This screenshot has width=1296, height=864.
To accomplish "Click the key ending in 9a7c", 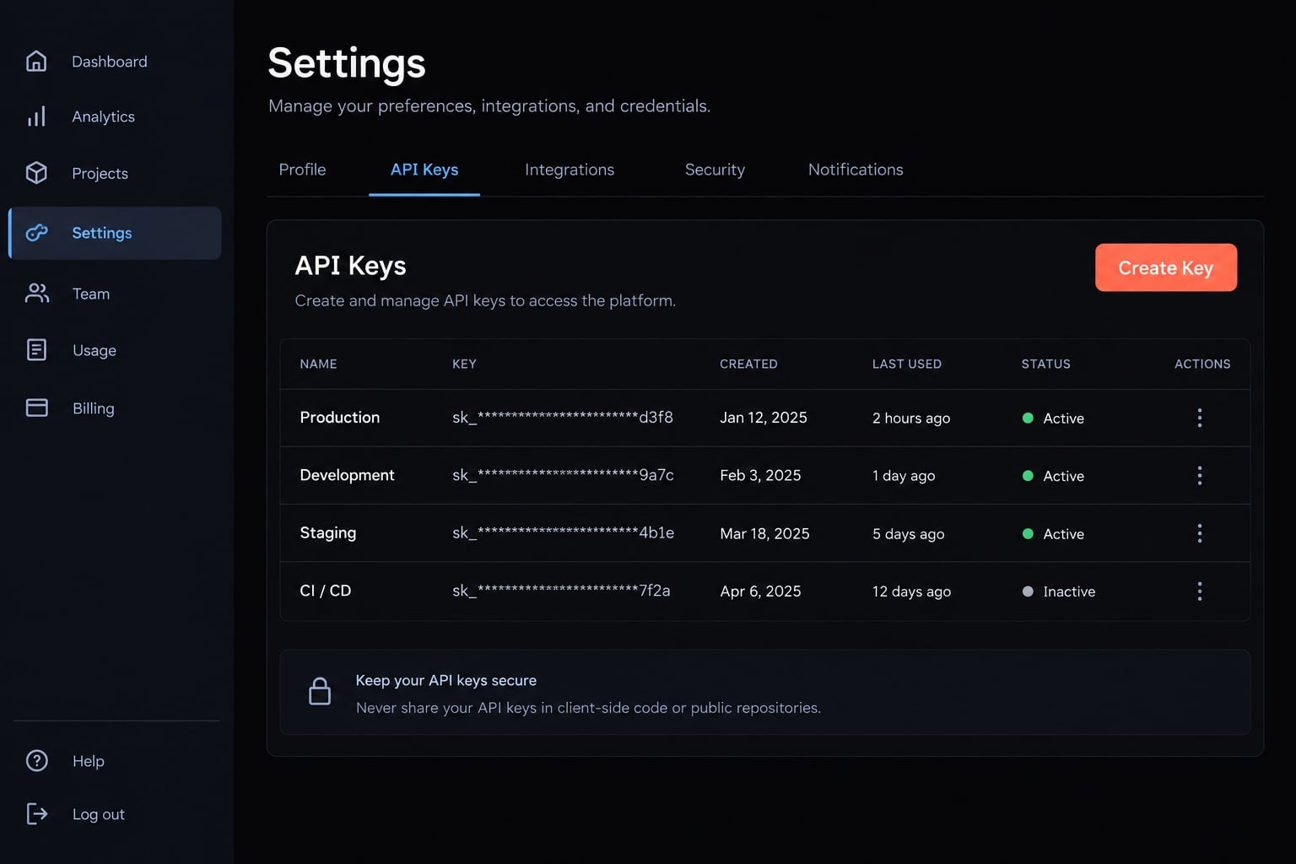I will point(563,475).
